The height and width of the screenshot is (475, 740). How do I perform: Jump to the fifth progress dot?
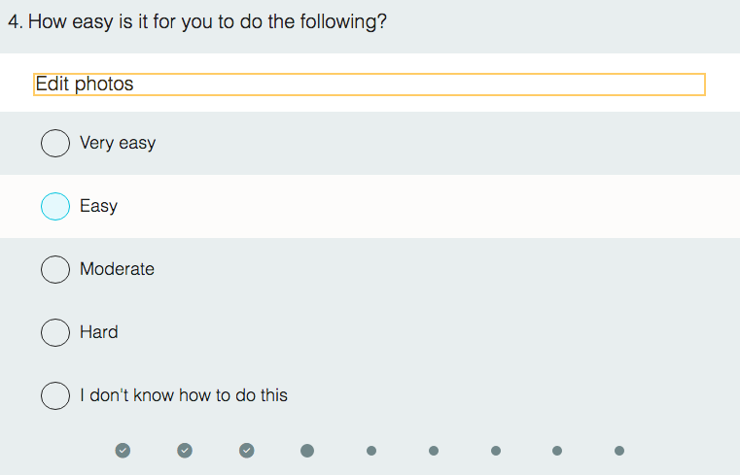pos(371,451)
